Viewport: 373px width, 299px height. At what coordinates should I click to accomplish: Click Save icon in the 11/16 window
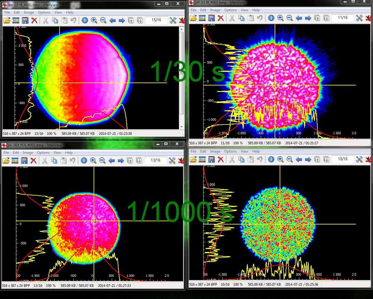point(211,18)
